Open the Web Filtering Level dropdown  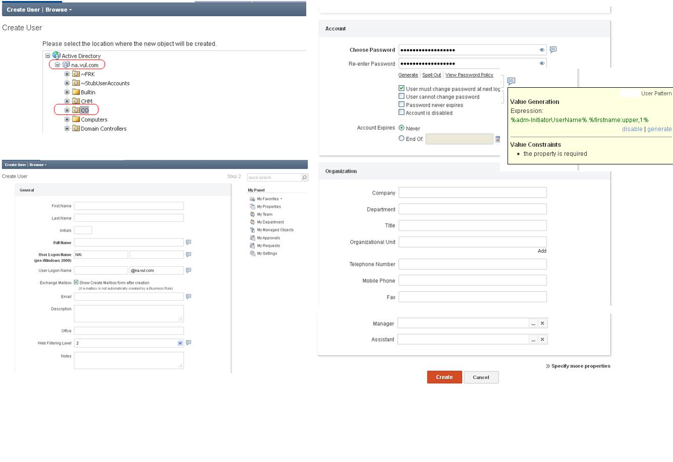[x=180, y=343]
